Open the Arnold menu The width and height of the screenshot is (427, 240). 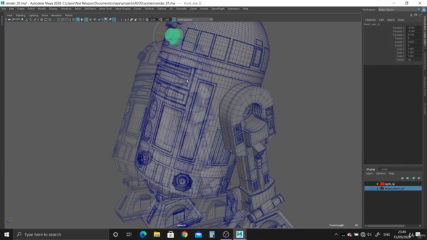tap(204, 9)
